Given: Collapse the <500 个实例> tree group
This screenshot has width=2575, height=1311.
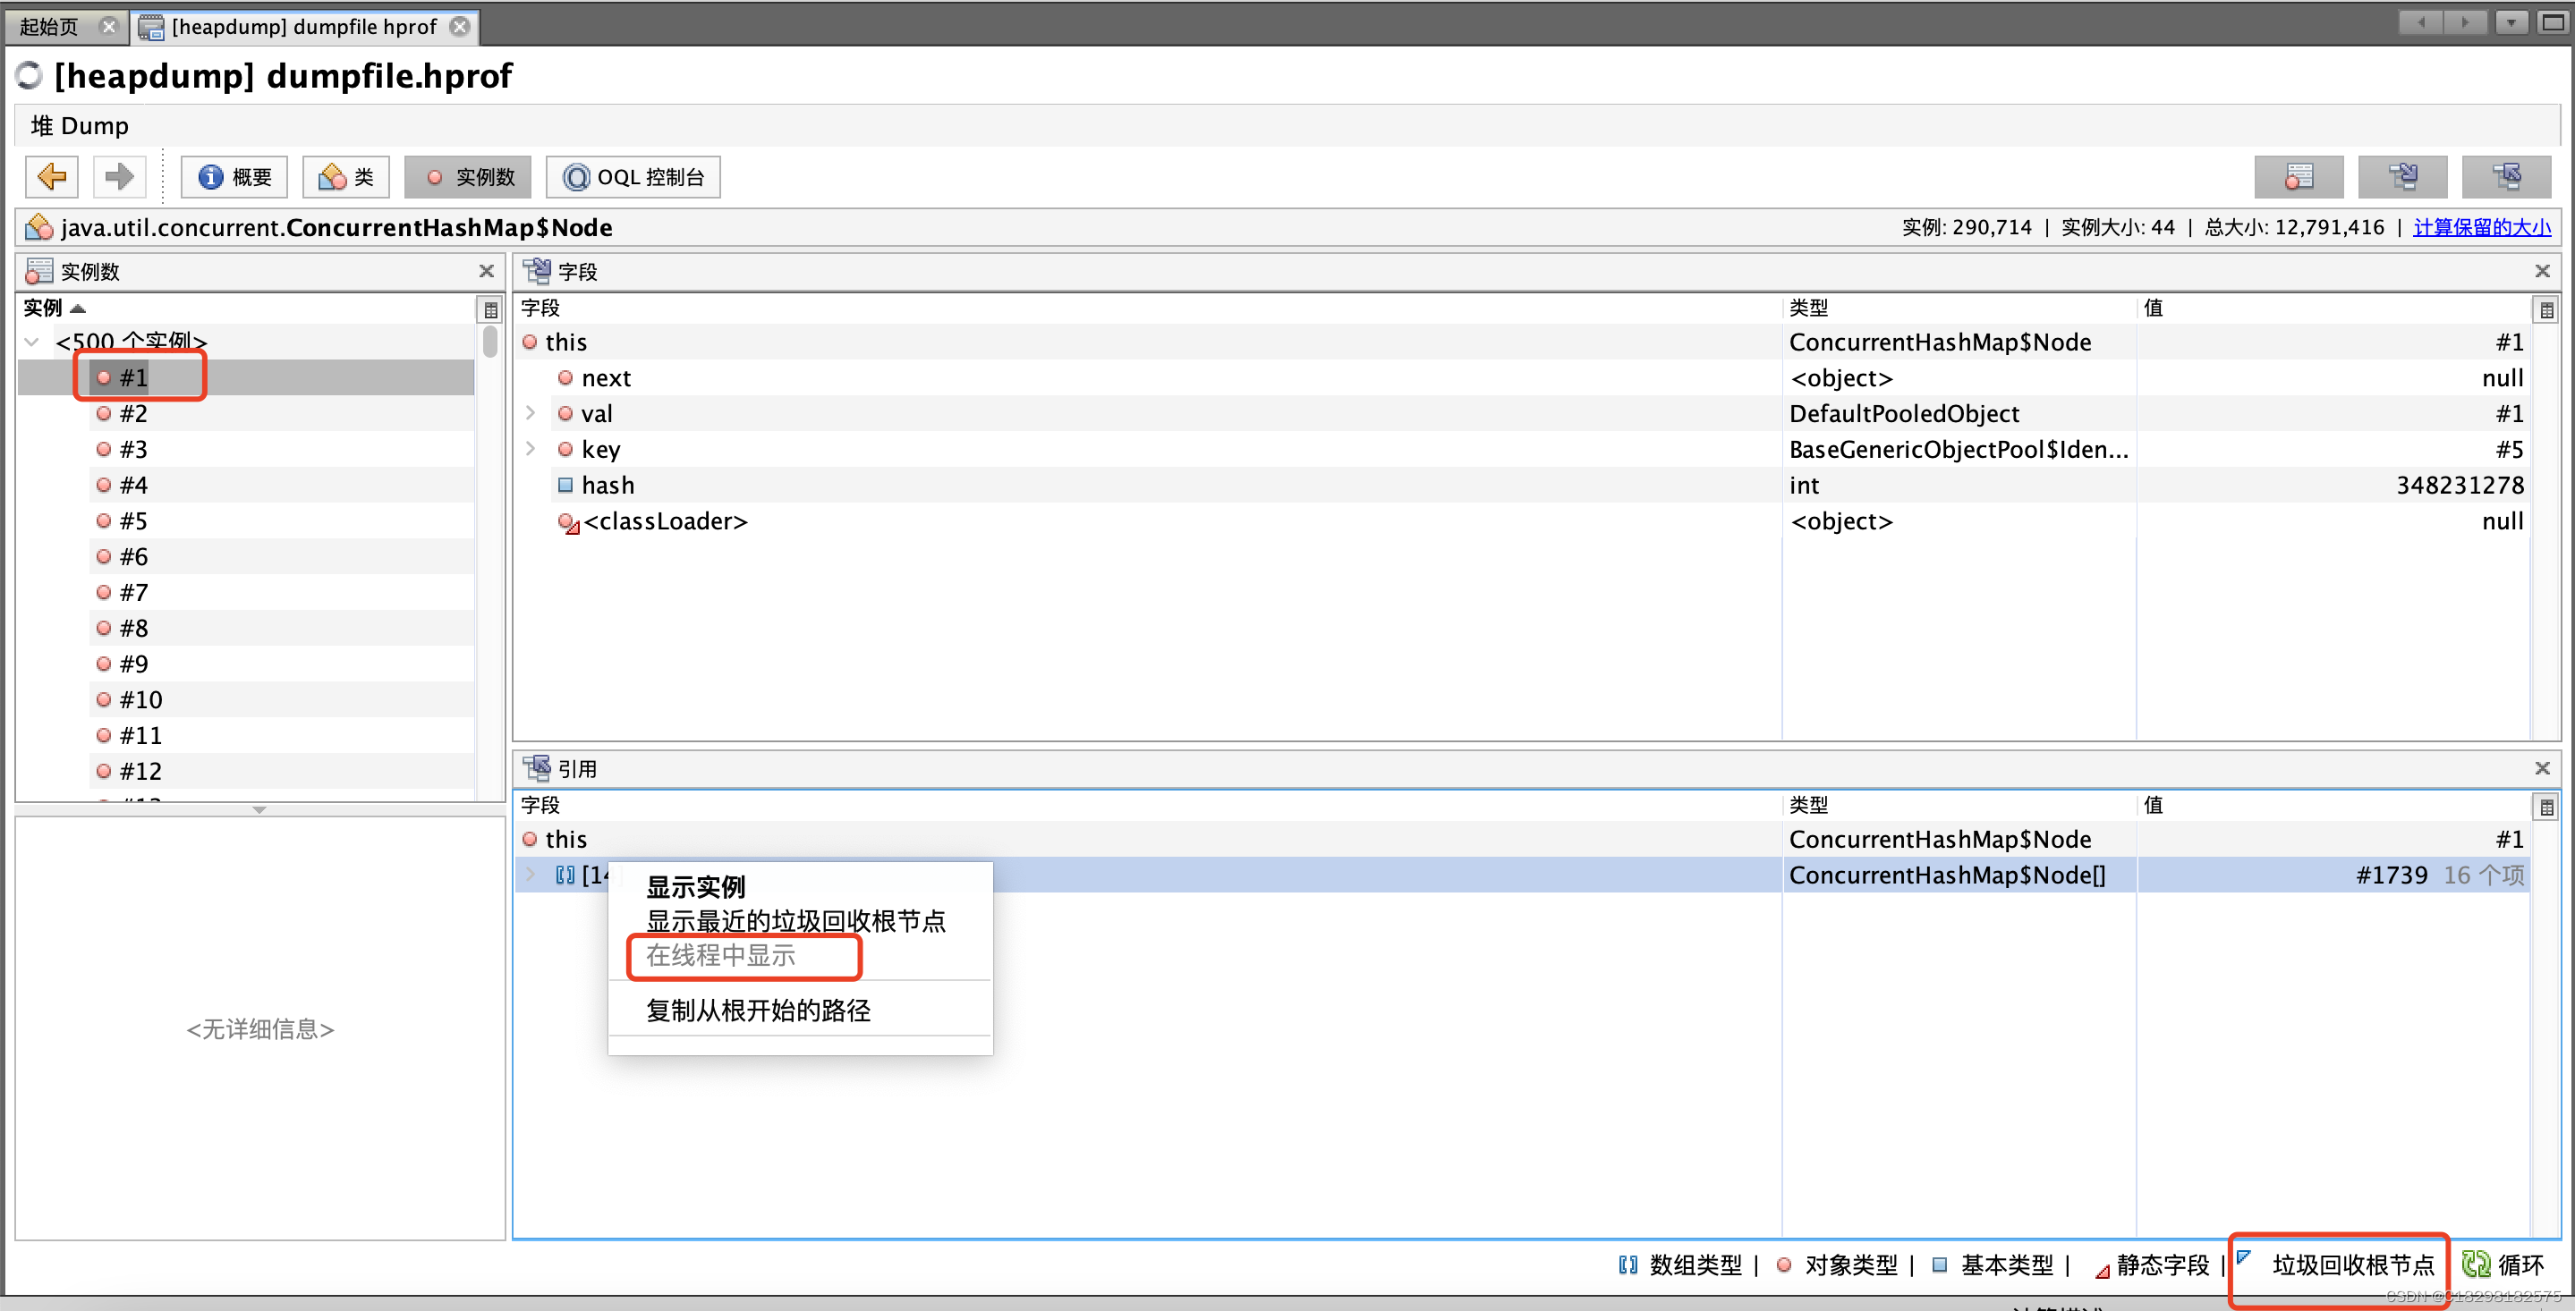Looking at the screenshot, I should tap(32, 342).
